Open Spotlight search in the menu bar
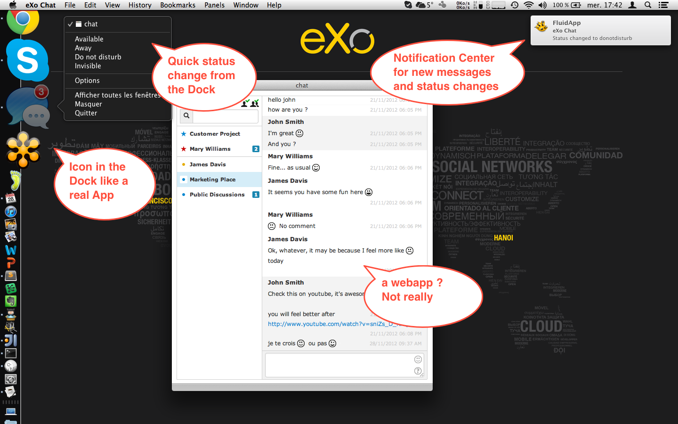678x424 pixels. coord(648,5)
